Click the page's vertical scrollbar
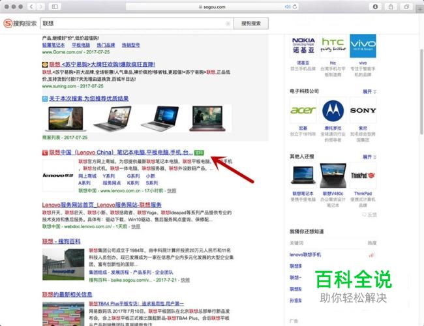The image size is (424, 326). pos(421,92)
